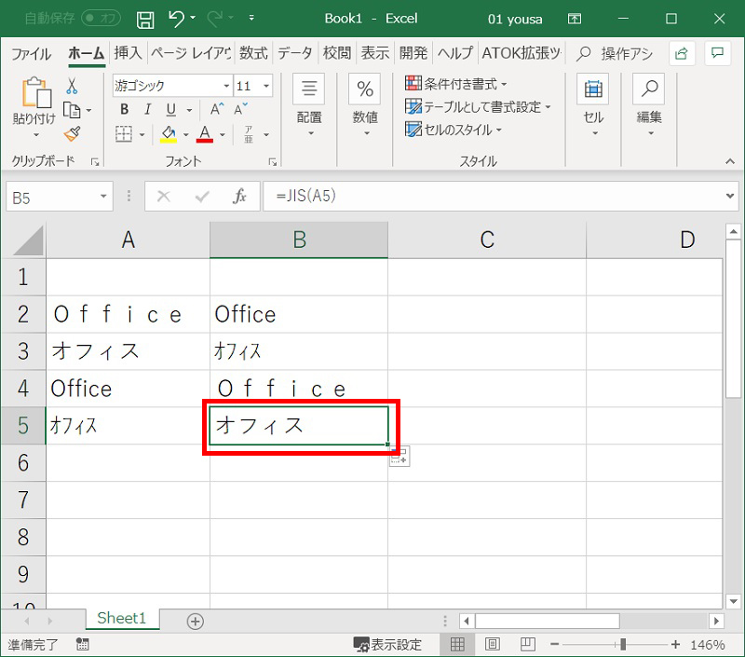Image resolution: width=745 pixels, height=657 pixels.
Task: Open the underline style dropdown arrow
Action: (x=190, y=110)
